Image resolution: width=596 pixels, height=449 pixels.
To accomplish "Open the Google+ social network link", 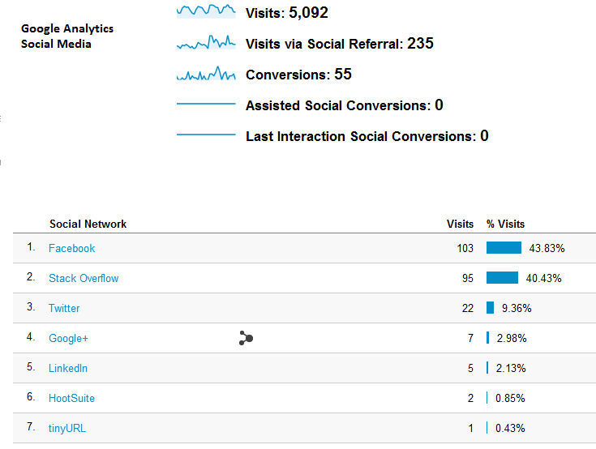I will coord(68,338).
